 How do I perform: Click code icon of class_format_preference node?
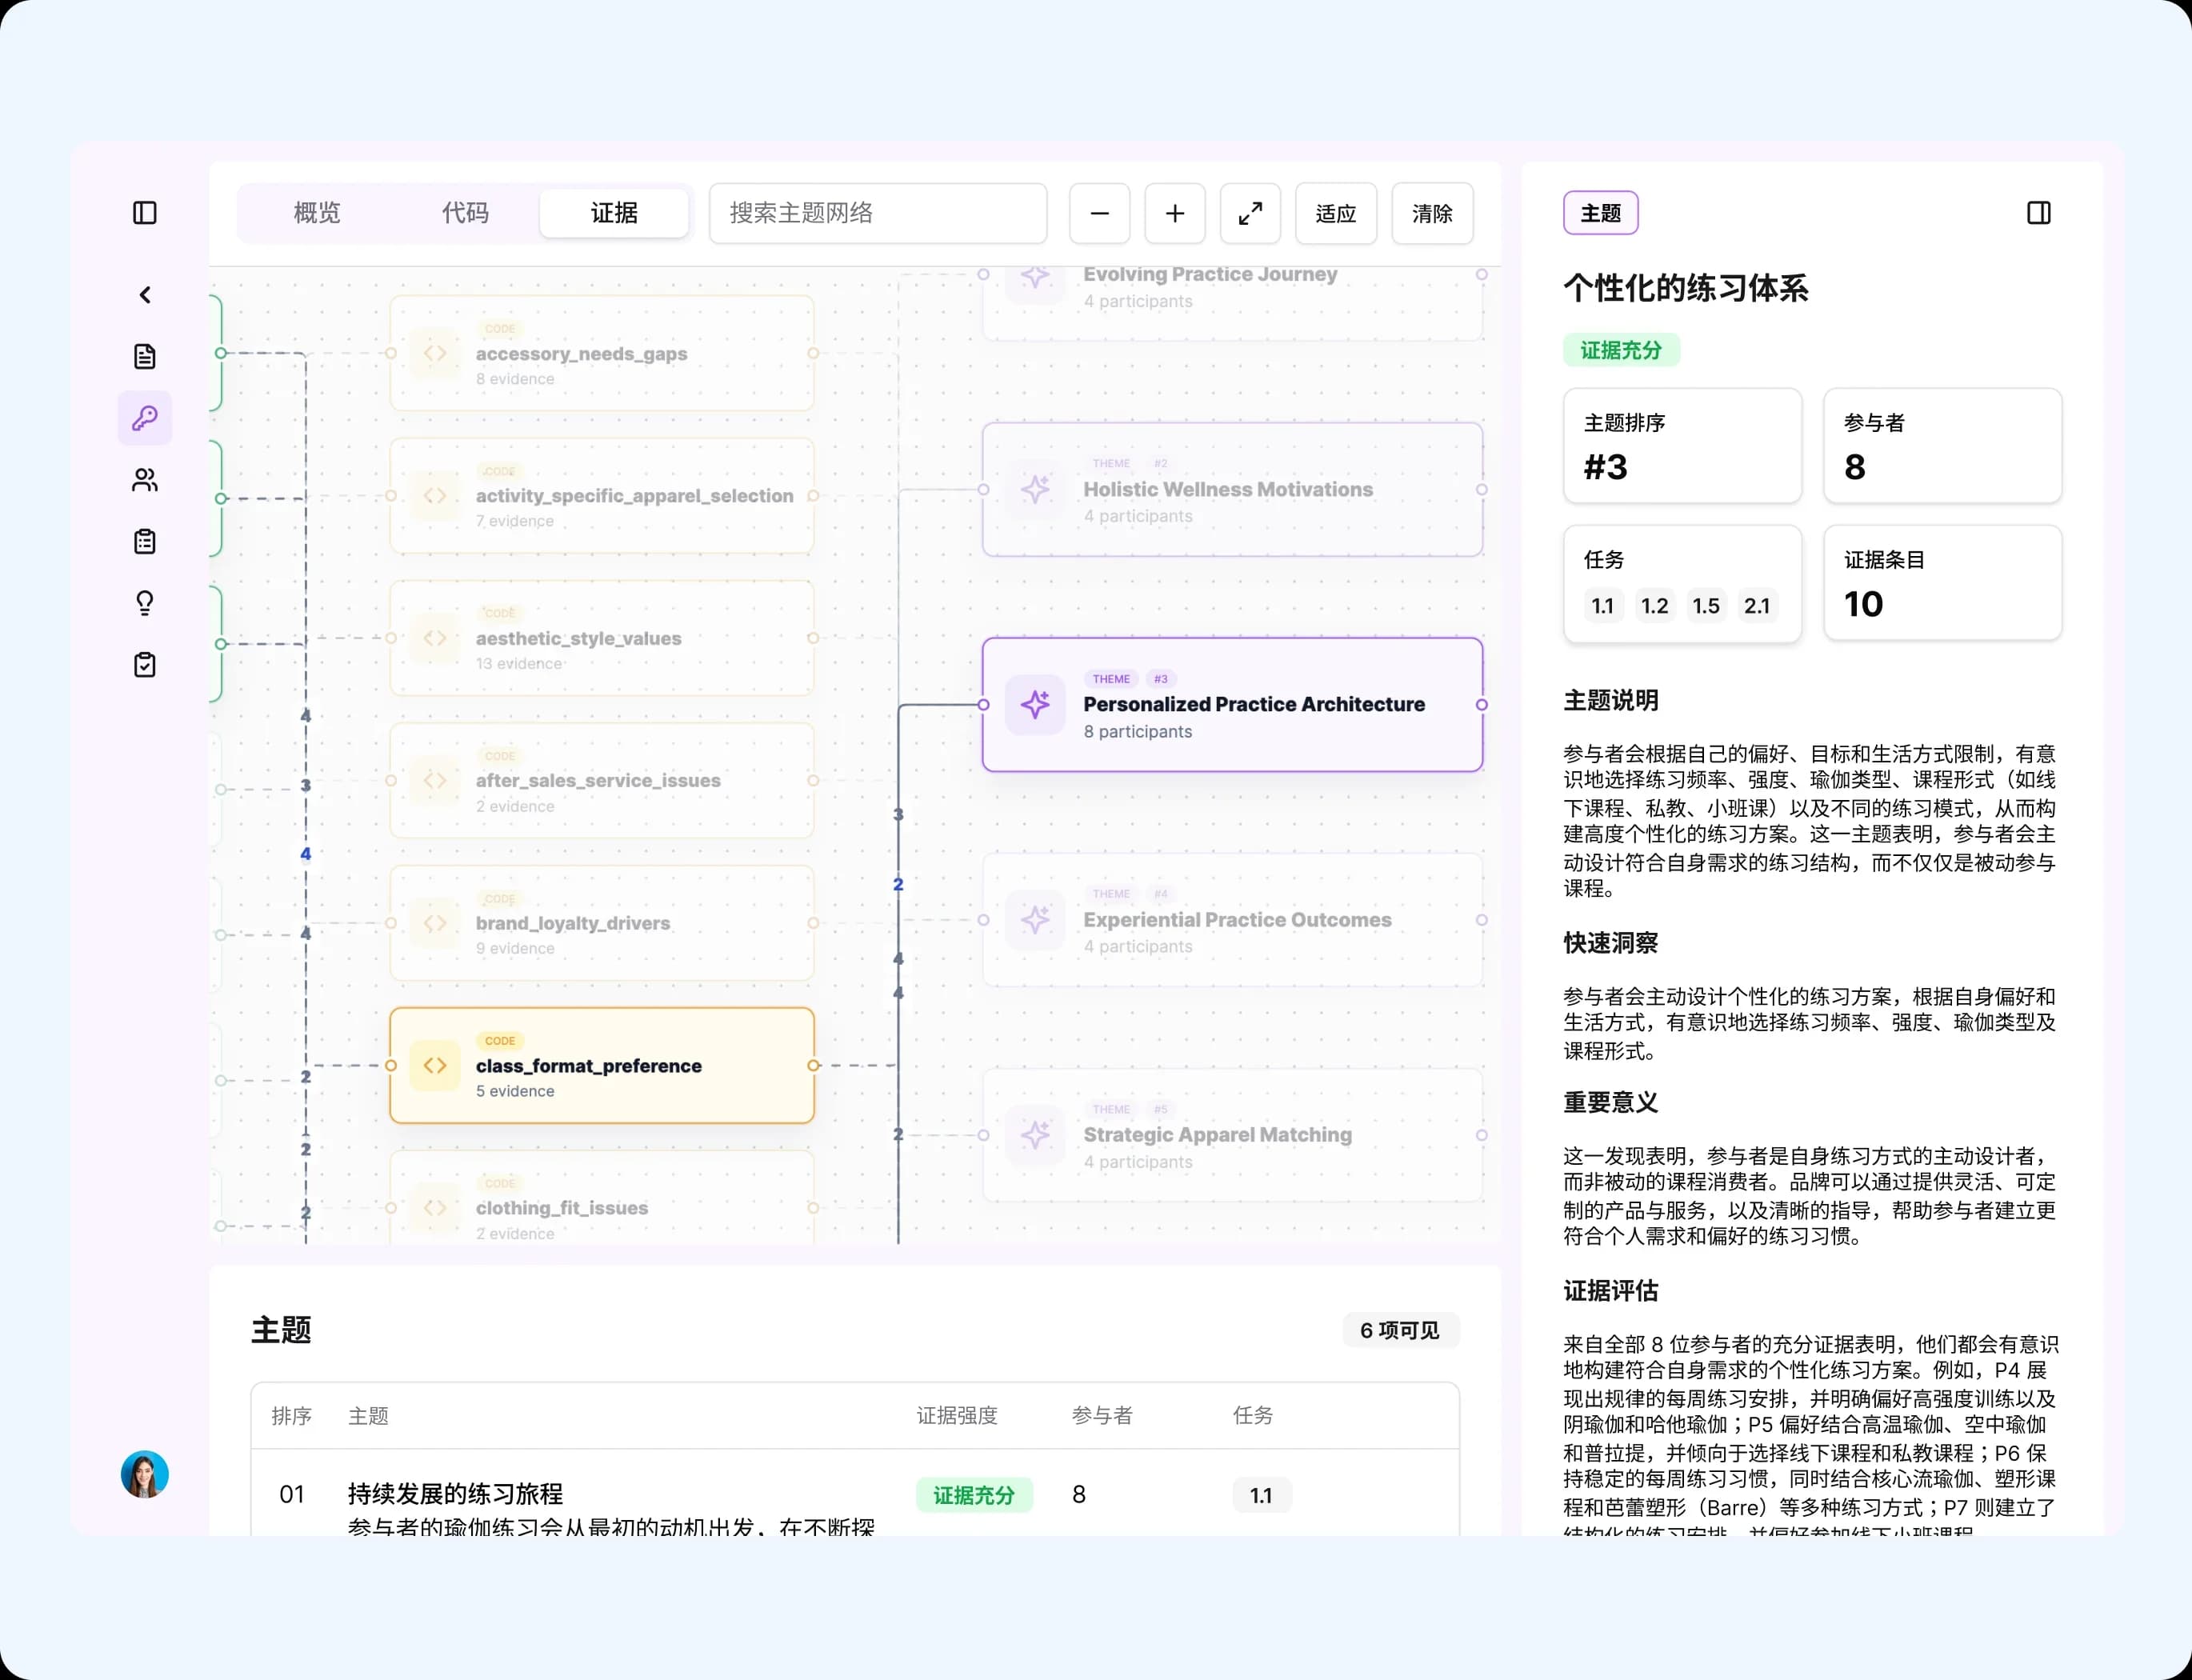(x=435, y=1065)
